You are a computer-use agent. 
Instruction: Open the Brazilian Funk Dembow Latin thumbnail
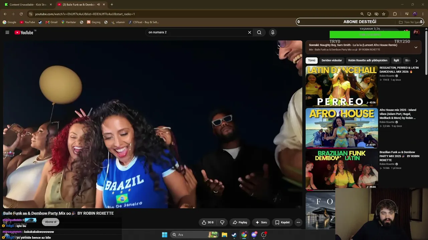pyautogui.click(x=342, y=170)
